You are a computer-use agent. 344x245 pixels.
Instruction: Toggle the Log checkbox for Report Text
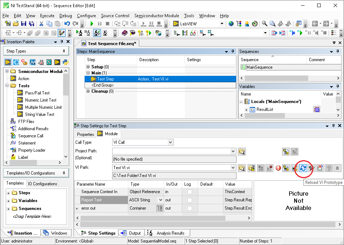click(190, 200)
